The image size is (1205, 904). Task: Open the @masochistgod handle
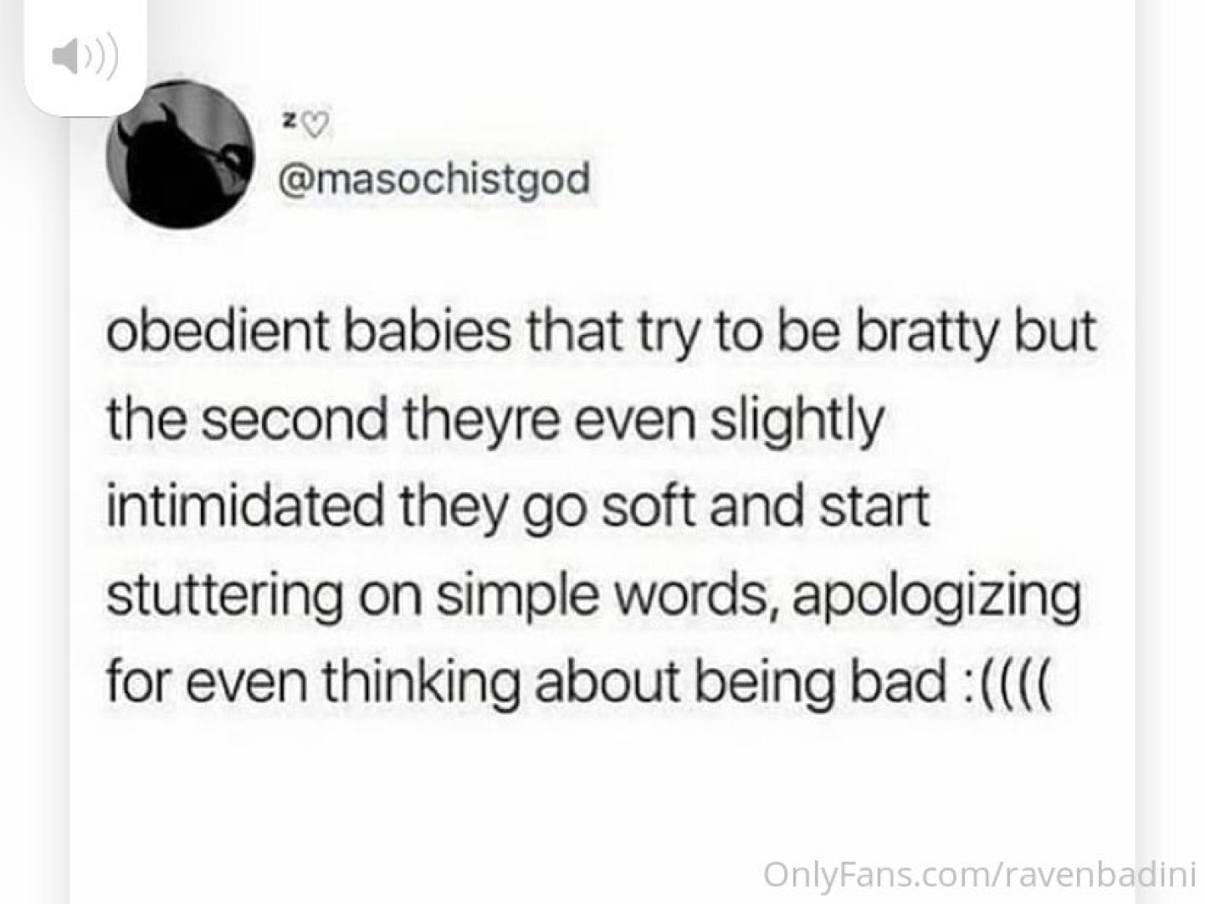click(x=435, y=179)
